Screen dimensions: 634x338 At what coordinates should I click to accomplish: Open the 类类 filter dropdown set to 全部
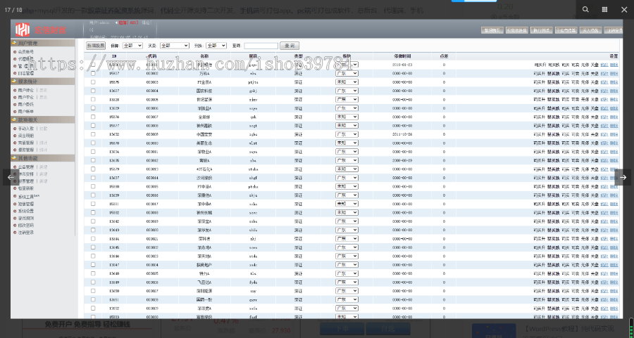point(175,45)
